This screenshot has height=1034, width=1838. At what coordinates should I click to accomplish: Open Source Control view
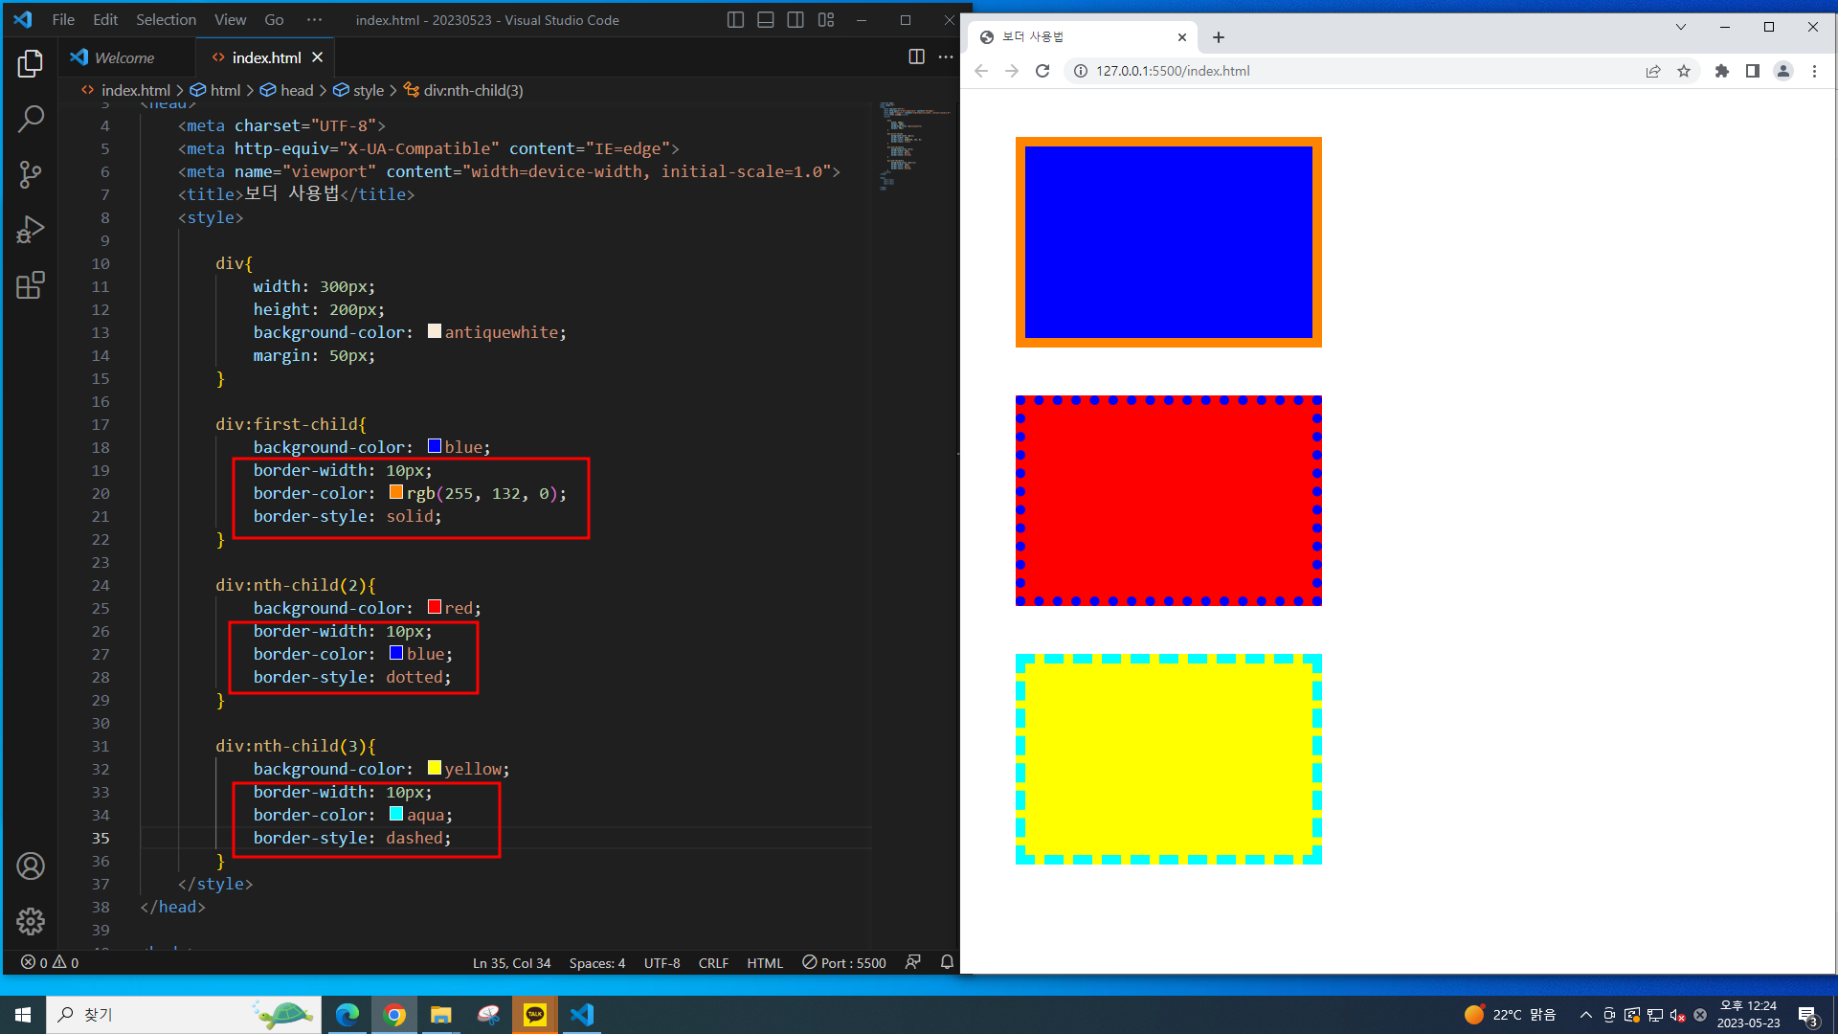tap(31, 174)
